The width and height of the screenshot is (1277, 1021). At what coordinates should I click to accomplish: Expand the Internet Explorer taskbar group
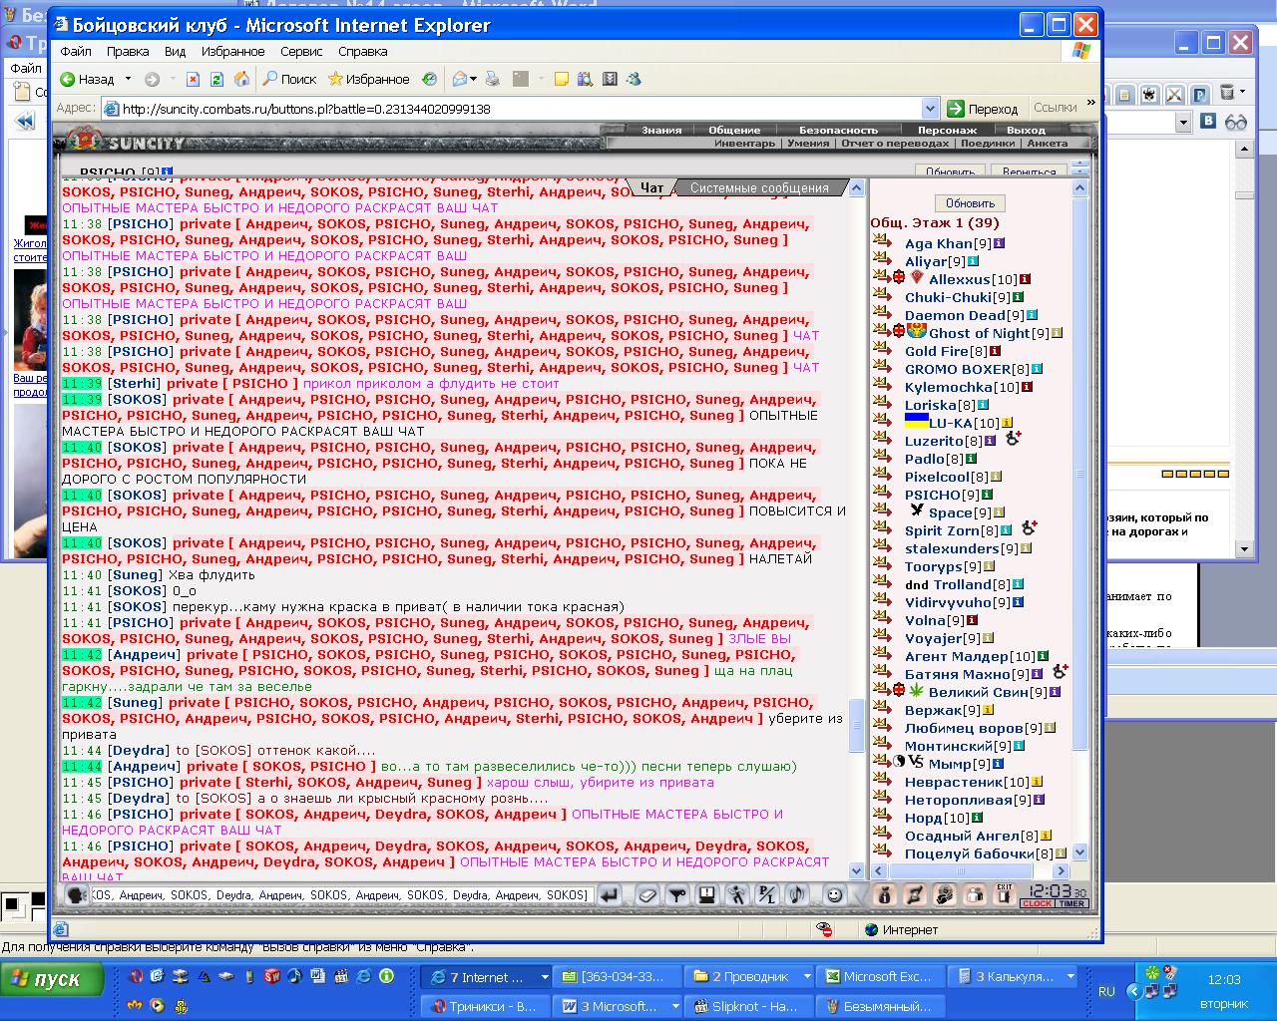545,977
